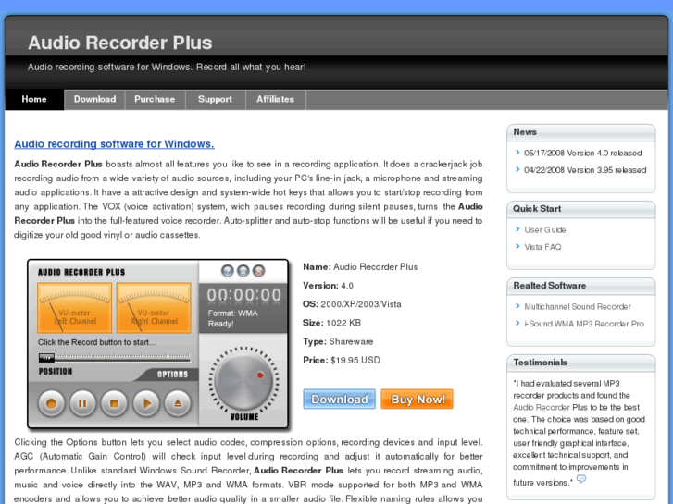
Task: Click the arrow bullet beside Version 4.0 released
Action: pos(517,153)
